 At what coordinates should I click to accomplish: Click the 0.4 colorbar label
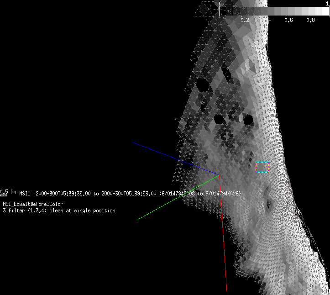(x=267, y=20)
